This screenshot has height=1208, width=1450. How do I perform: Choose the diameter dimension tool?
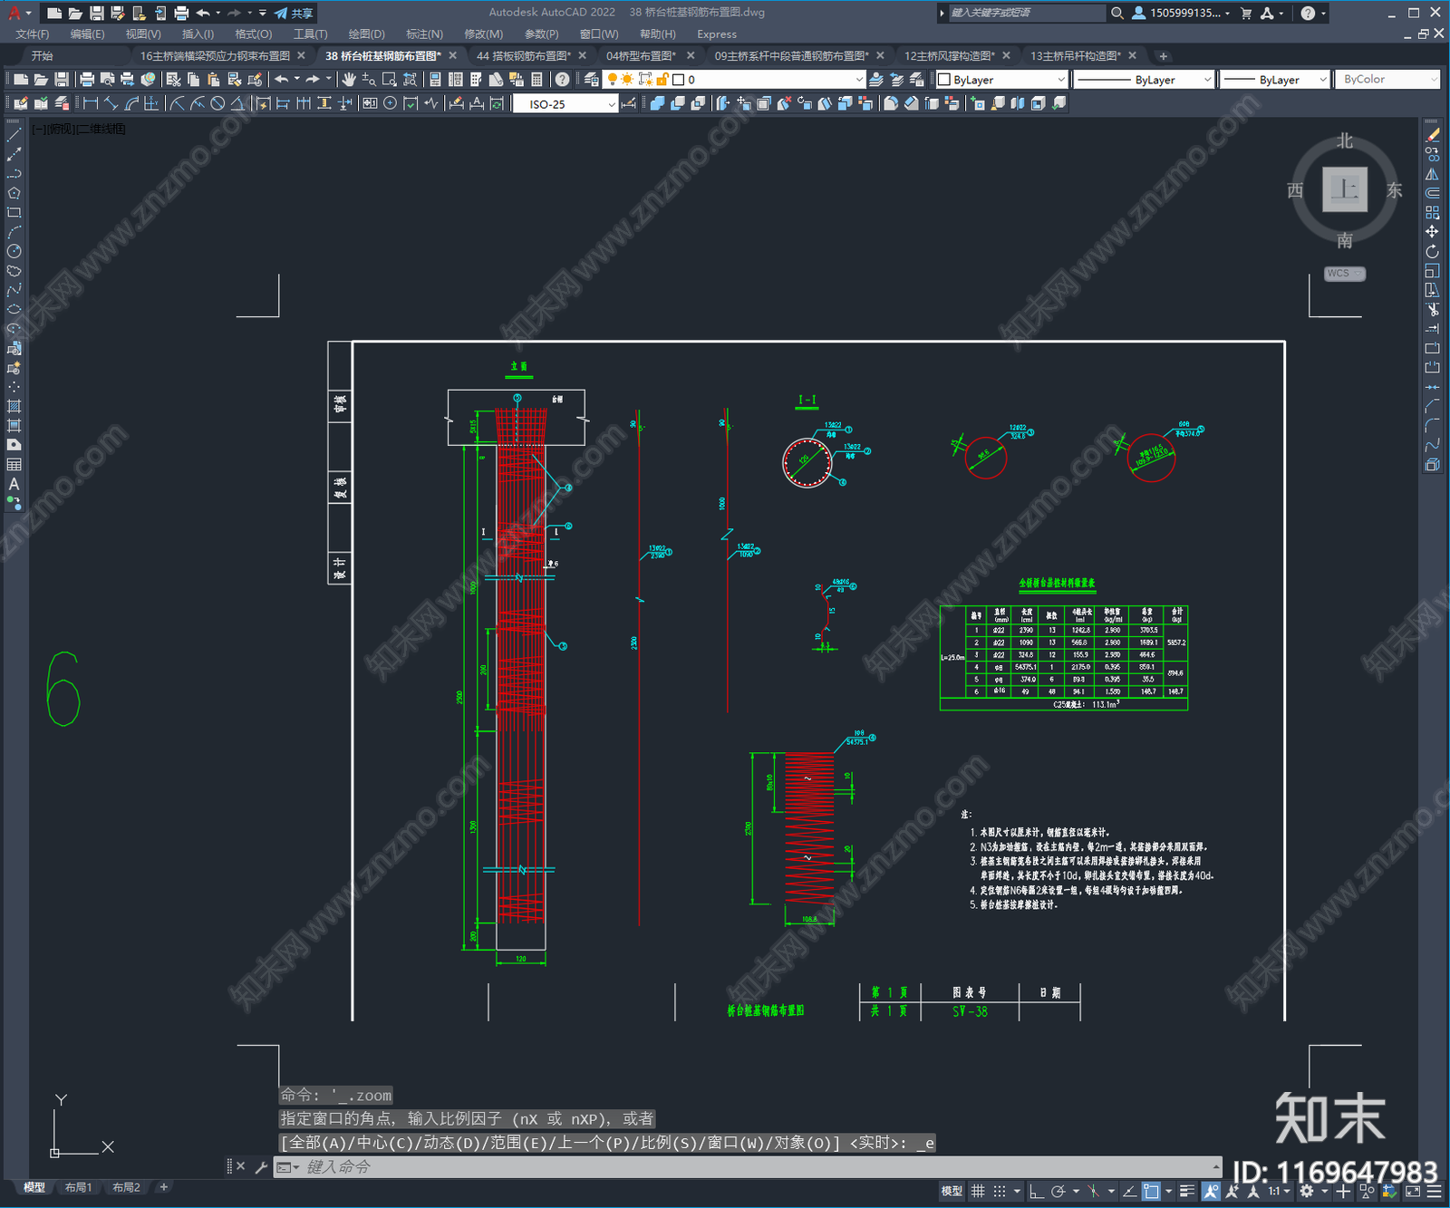point(217,103)
